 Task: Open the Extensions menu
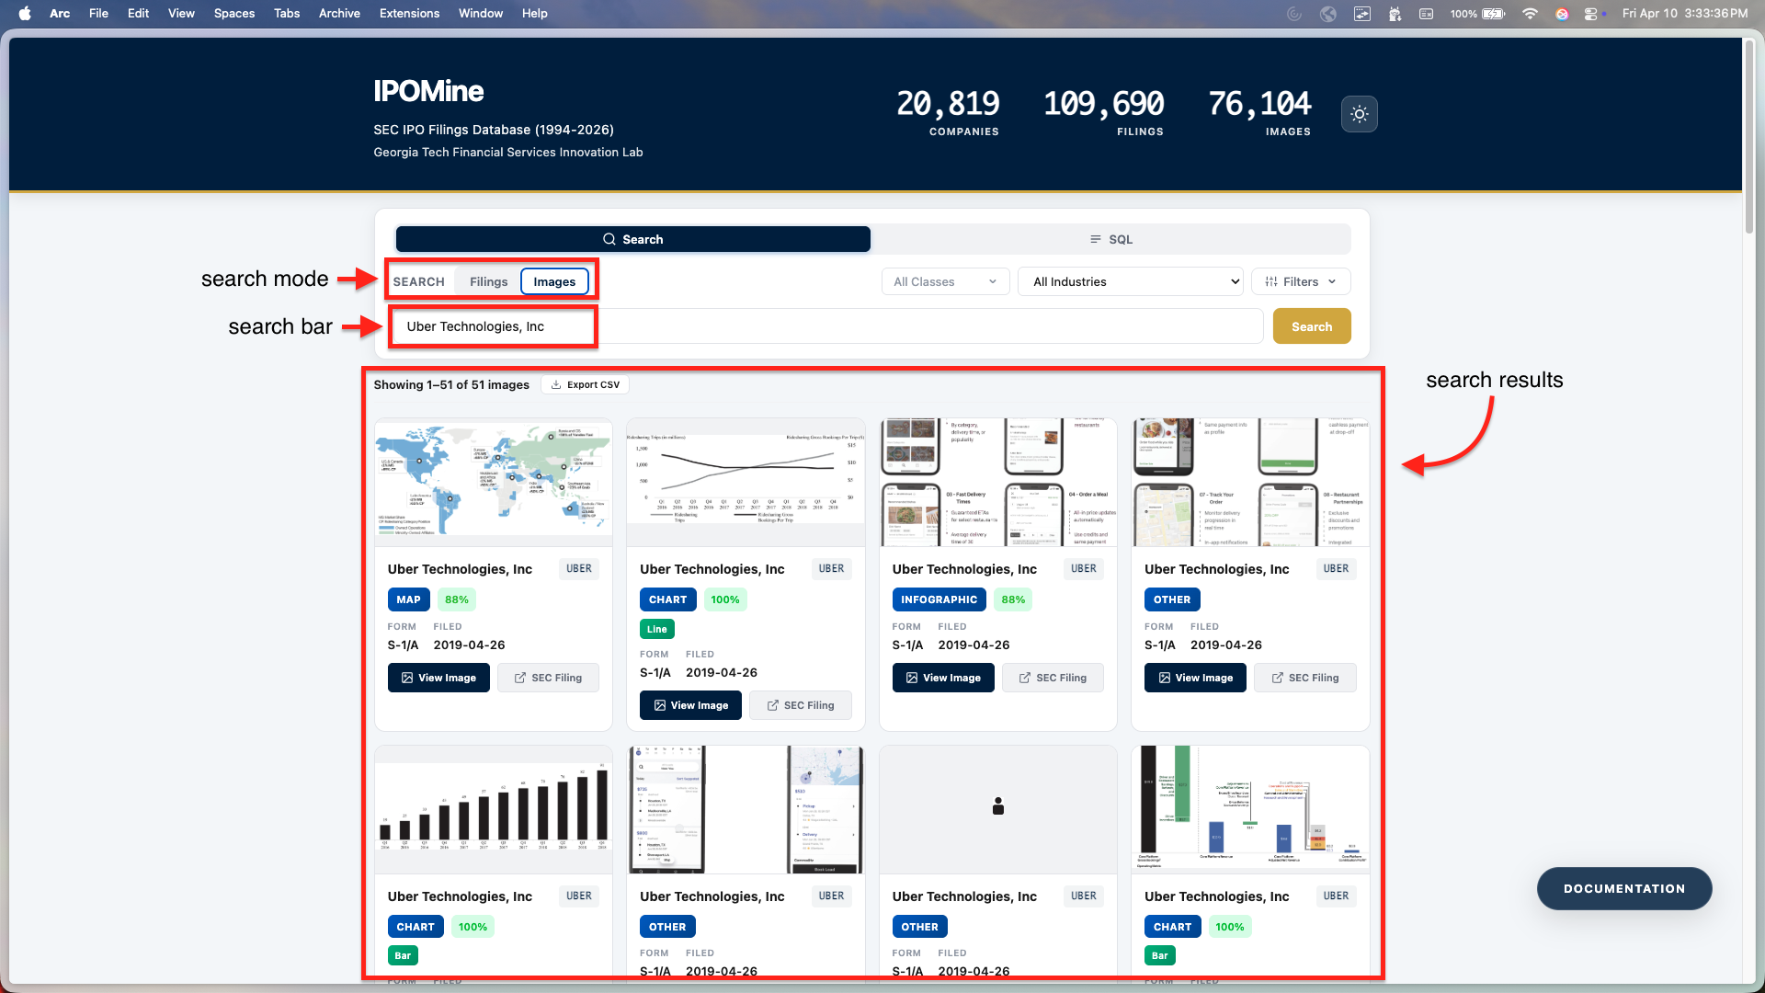tap(409, 13)
